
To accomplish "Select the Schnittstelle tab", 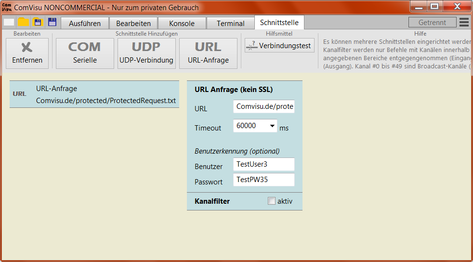I will [x=279, y=23].
